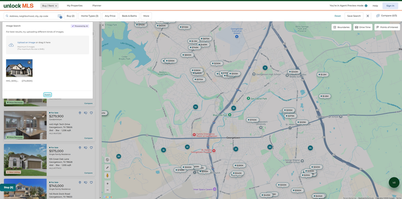
Task: Dislike the 105 Great Oak Lane listing
Action: tap(85, 148)
